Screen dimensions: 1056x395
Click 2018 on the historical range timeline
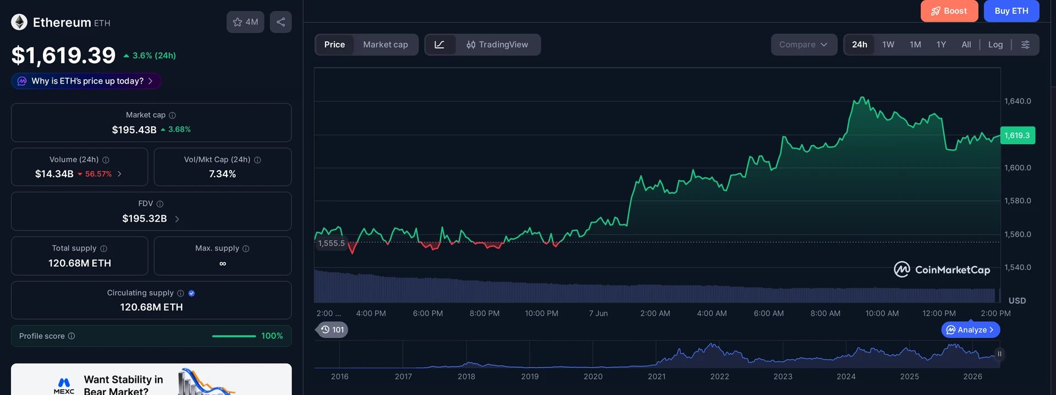pyautogui.click(x=466, y=377)
